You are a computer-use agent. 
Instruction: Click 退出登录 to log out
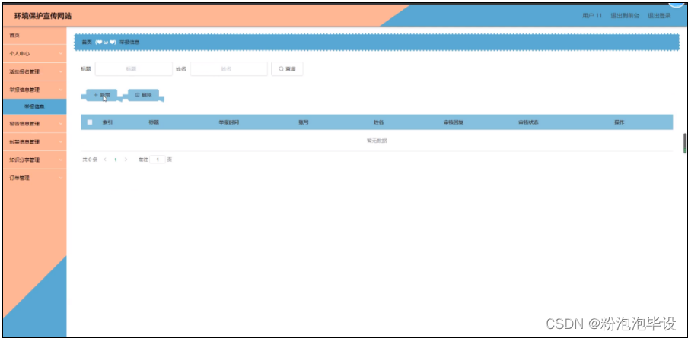tap(659, 16)
